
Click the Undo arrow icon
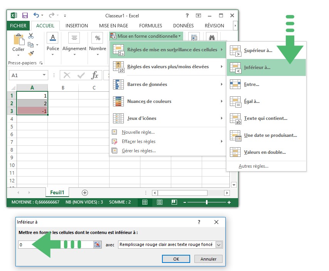(36, 15)
